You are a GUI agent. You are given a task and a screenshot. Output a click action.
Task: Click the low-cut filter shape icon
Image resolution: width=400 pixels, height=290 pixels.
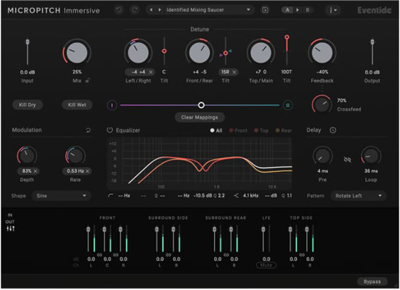110,196
